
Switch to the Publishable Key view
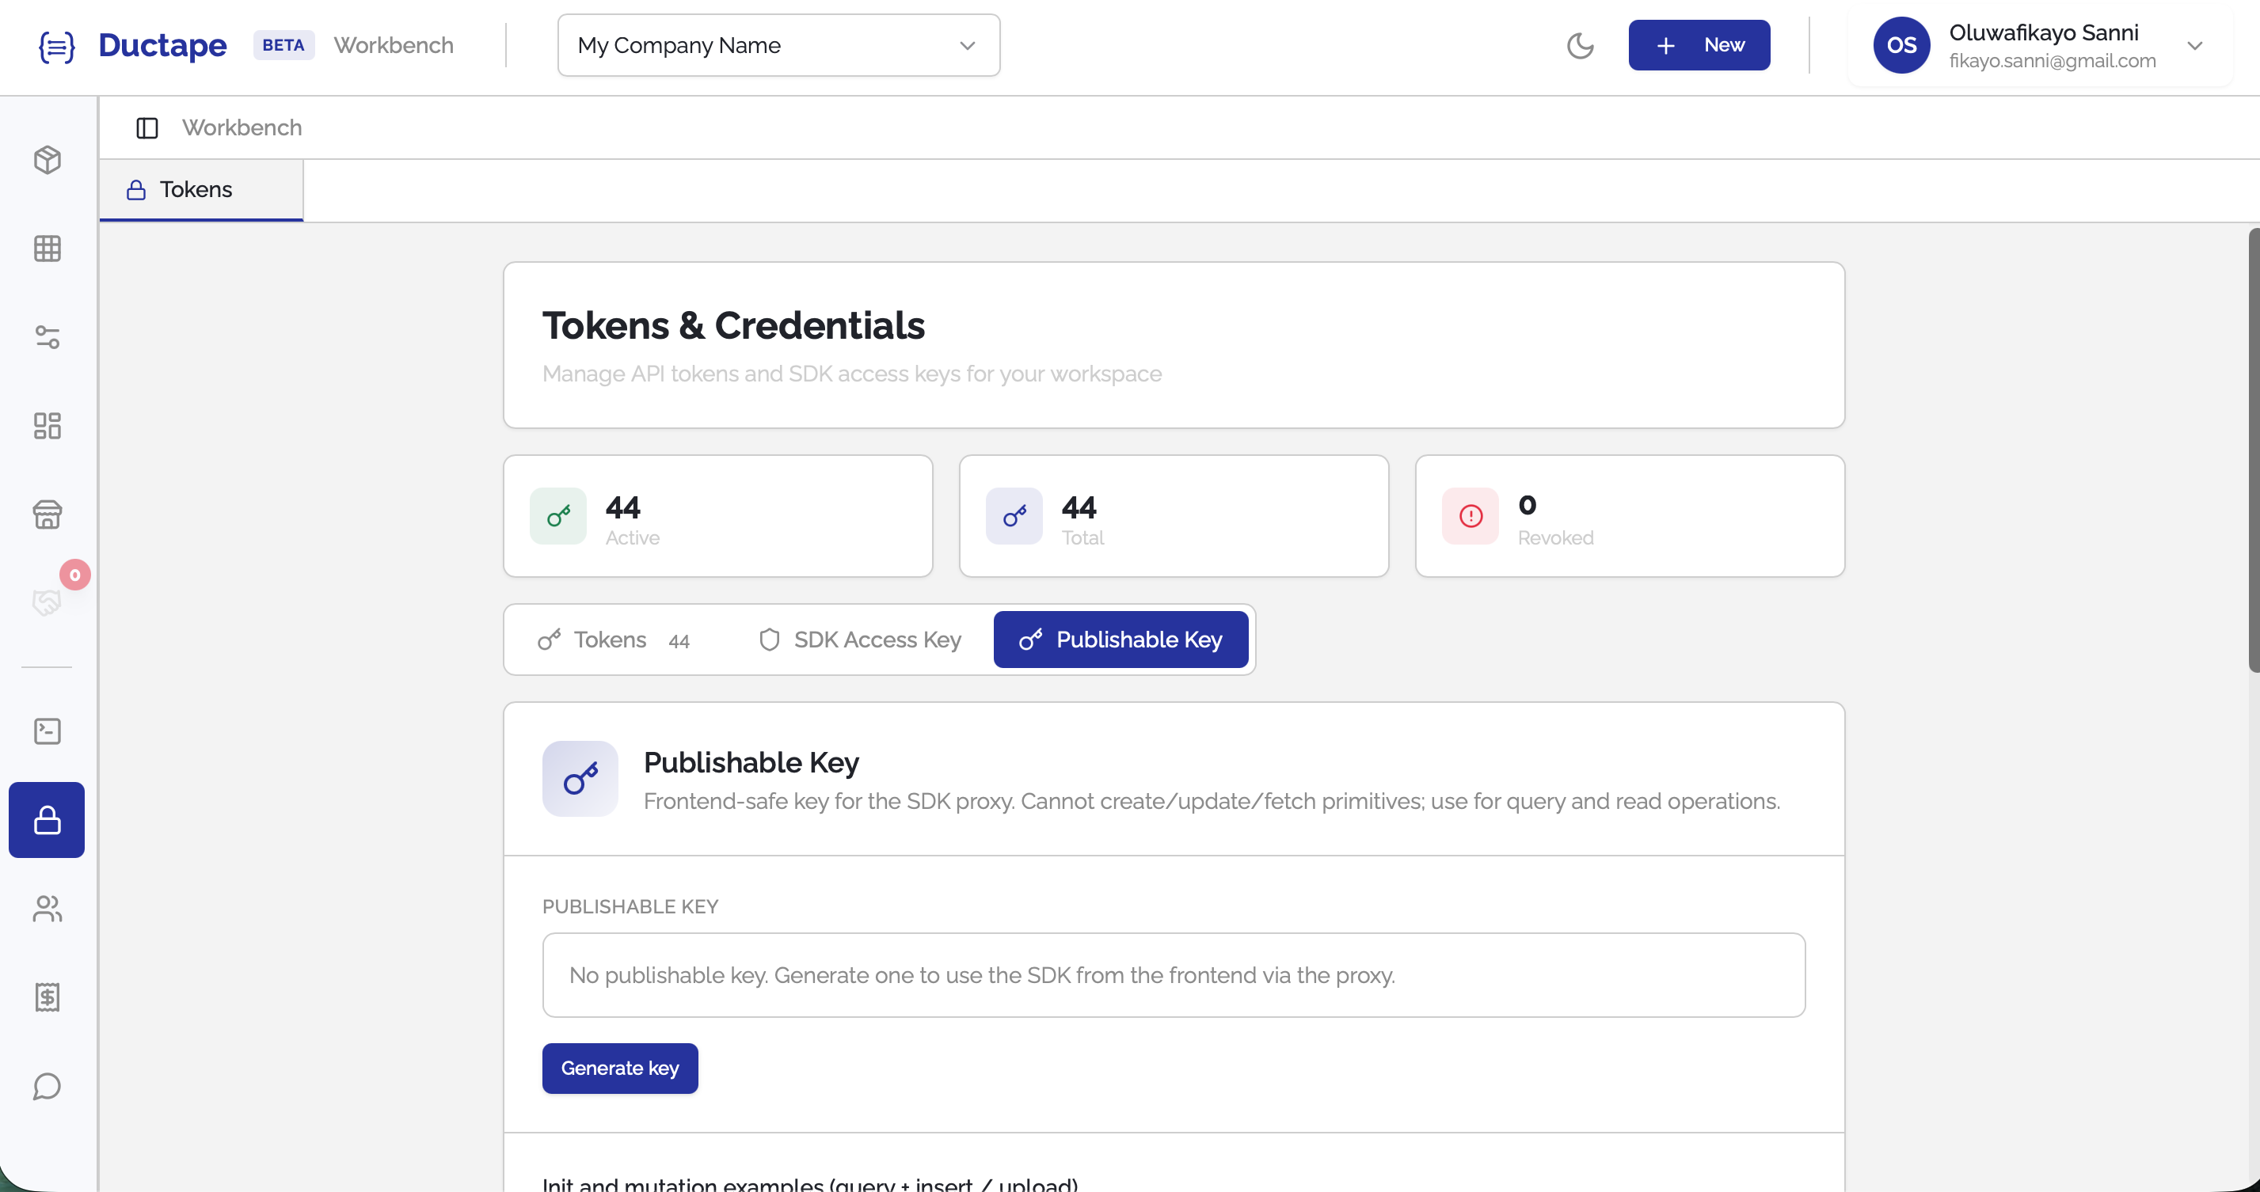(x=1120, y=640)
